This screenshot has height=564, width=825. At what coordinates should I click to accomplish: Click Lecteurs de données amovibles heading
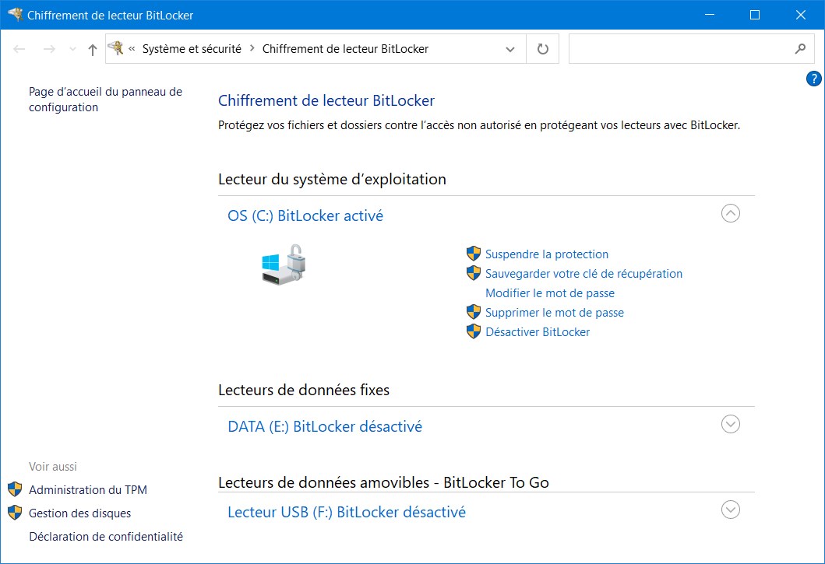383,482
